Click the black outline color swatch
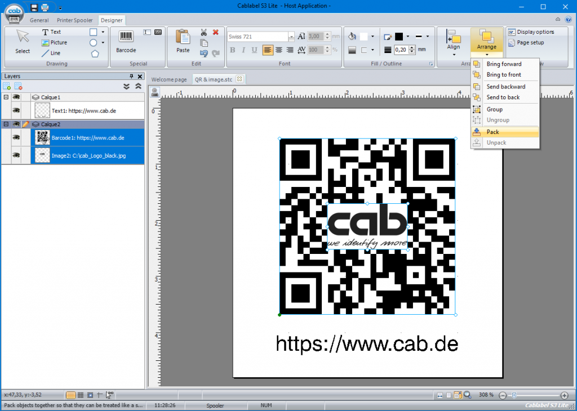 point(399,37)
